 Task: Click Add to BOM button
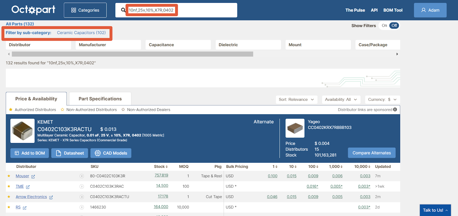click(x=30, y=153)
